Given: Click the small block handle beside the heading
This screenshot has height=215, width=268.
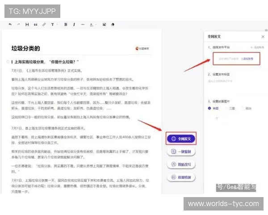Looking at the screenshot, I should (8, 61).
